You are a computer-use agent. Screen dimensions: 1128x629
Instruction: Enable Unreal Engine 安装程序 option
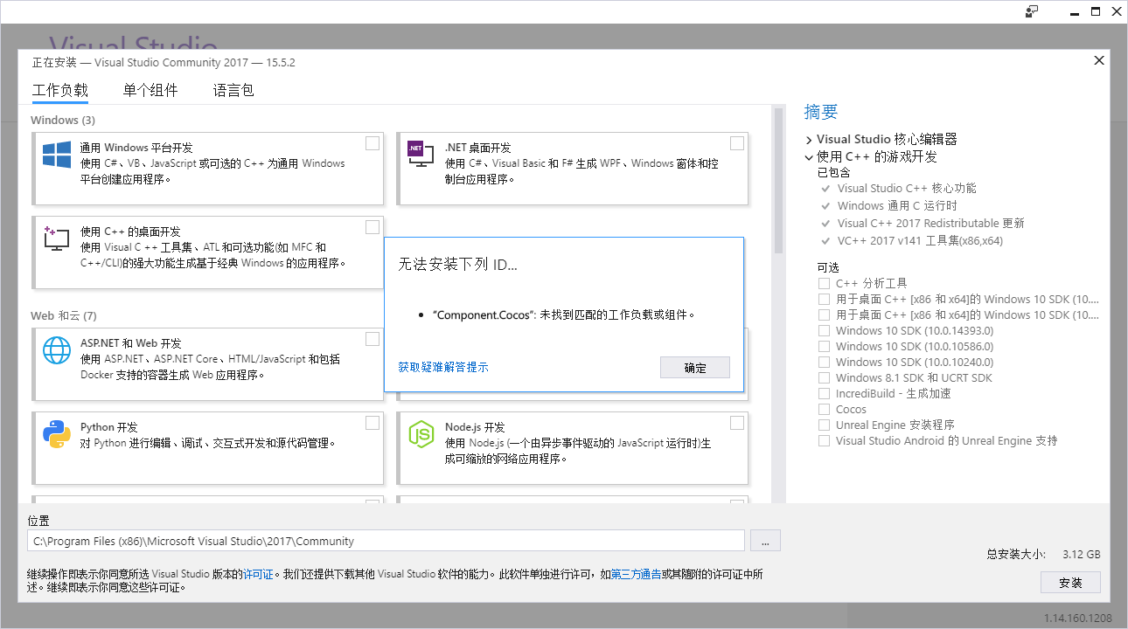tap(824, 425)
